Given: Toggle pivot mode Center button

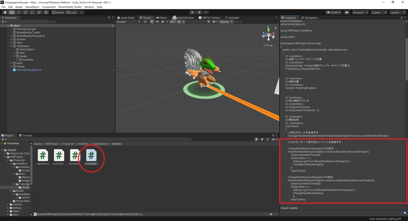Looking at the screenshot, I should [58, 12].
